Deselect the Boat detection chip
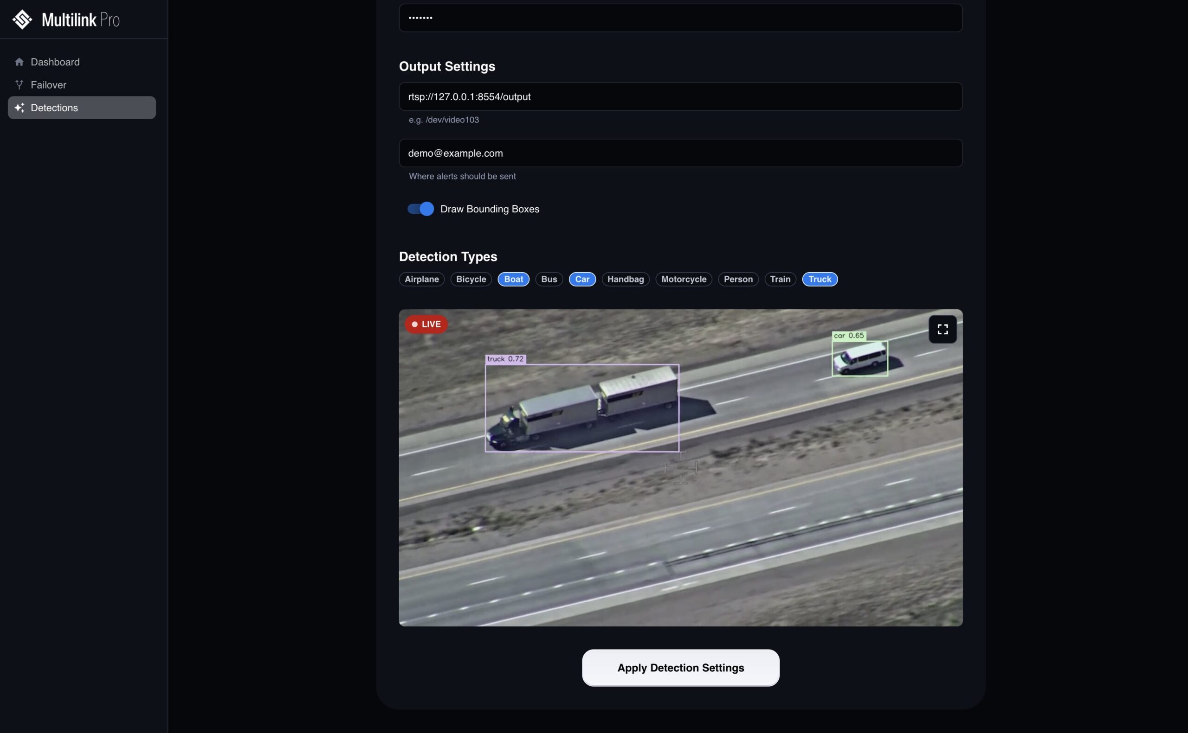Viewport: 1188px width, 733px height. pos(513,279)
